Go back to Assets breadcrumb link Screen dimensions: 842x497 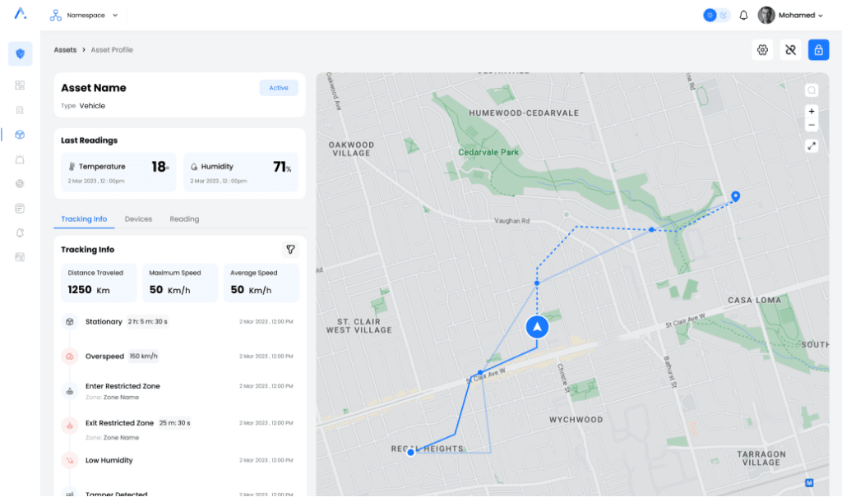click(x=65, y=50)
